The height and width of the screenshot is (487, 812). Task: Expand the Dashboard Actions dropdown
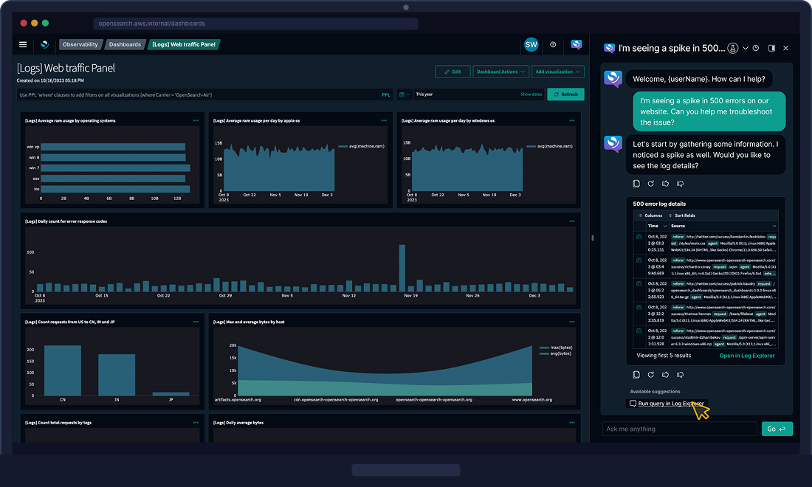[x=500, y=72]
